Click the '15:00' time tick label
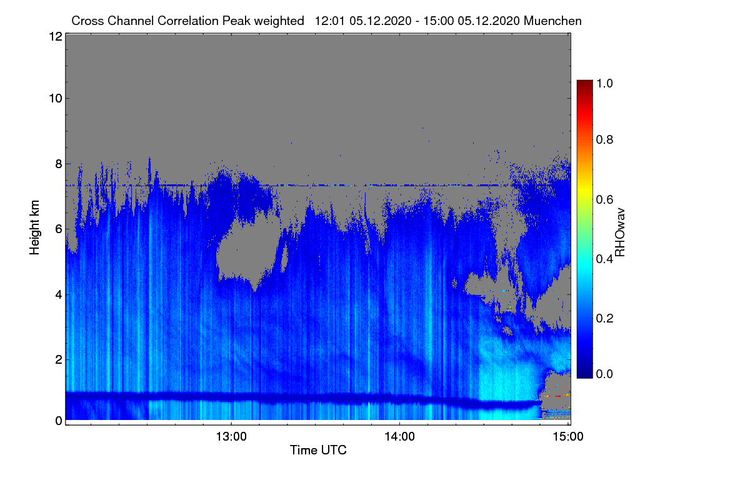Screen dimensions: 750x500 point(568,437)
